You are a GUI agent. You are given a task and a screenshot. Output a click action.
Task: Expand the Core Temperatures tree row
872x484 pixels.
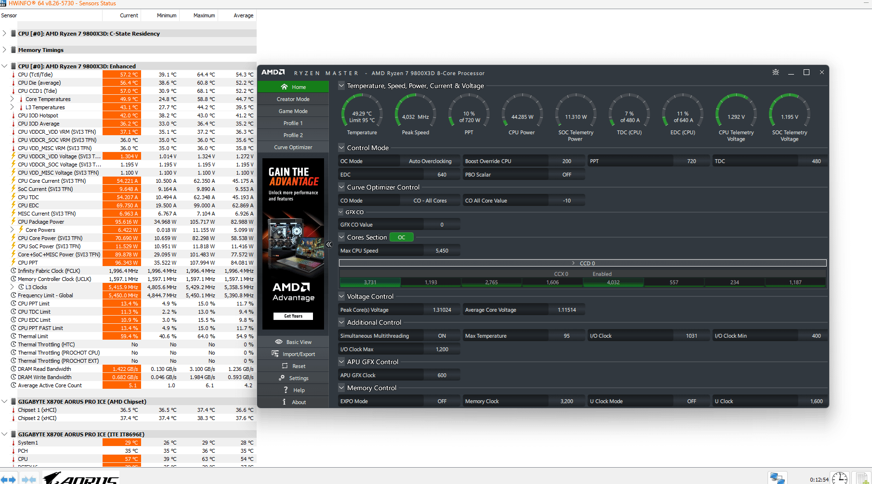pos(12,99)
